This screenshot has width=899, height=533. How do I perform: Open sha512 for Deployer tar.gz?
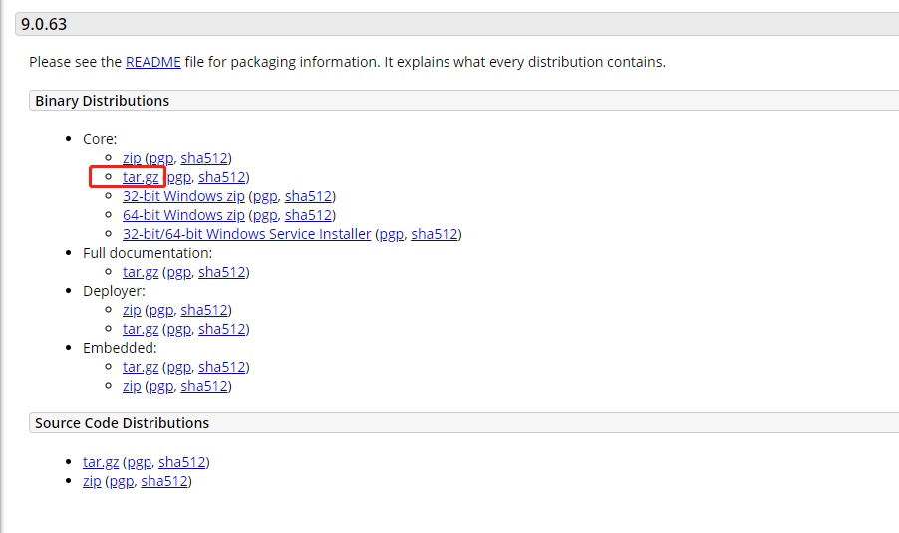click(222, 329)
